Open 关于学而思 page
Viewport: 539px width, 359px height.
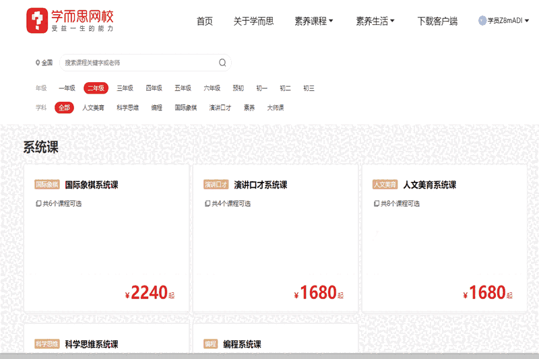pyautogui.click(x=254, y=21)
